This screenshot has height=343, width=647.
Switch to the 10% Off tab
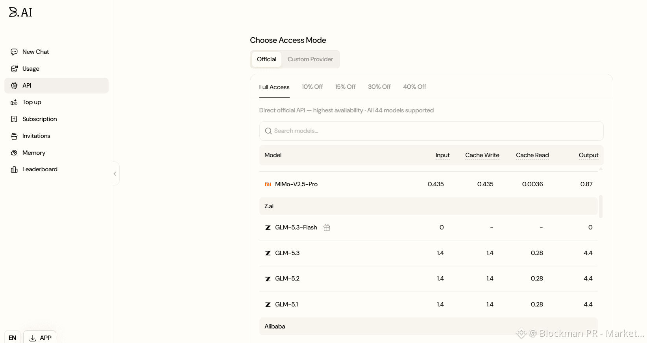(312, 87)
